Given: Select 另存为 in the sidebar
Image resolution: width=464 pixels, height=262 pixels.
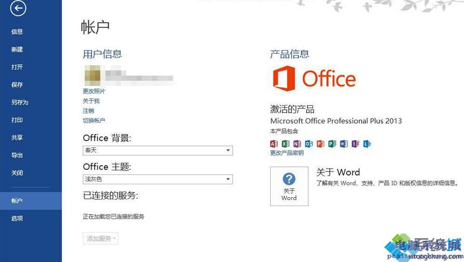Looking at the screenshot, I should point(20,103).
